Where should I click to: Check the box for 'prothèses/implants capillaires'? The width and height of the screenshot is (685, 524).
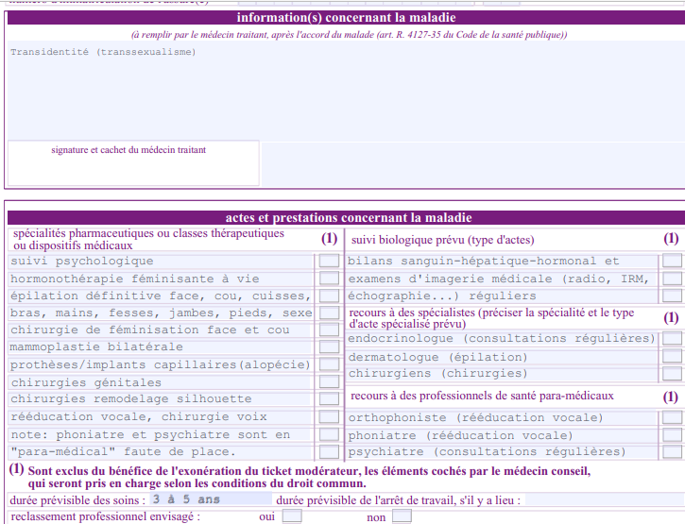(329, 364)
